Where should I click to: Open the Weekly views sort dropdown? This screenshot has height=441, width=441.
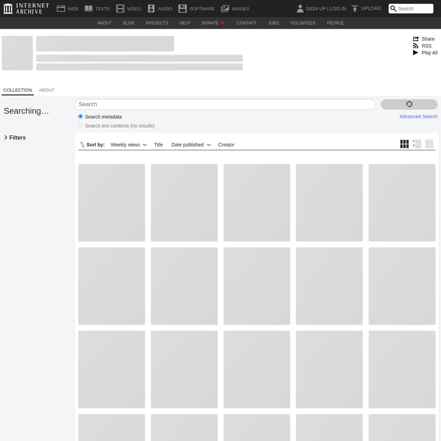pyautogui.click(x=128, y=145)
